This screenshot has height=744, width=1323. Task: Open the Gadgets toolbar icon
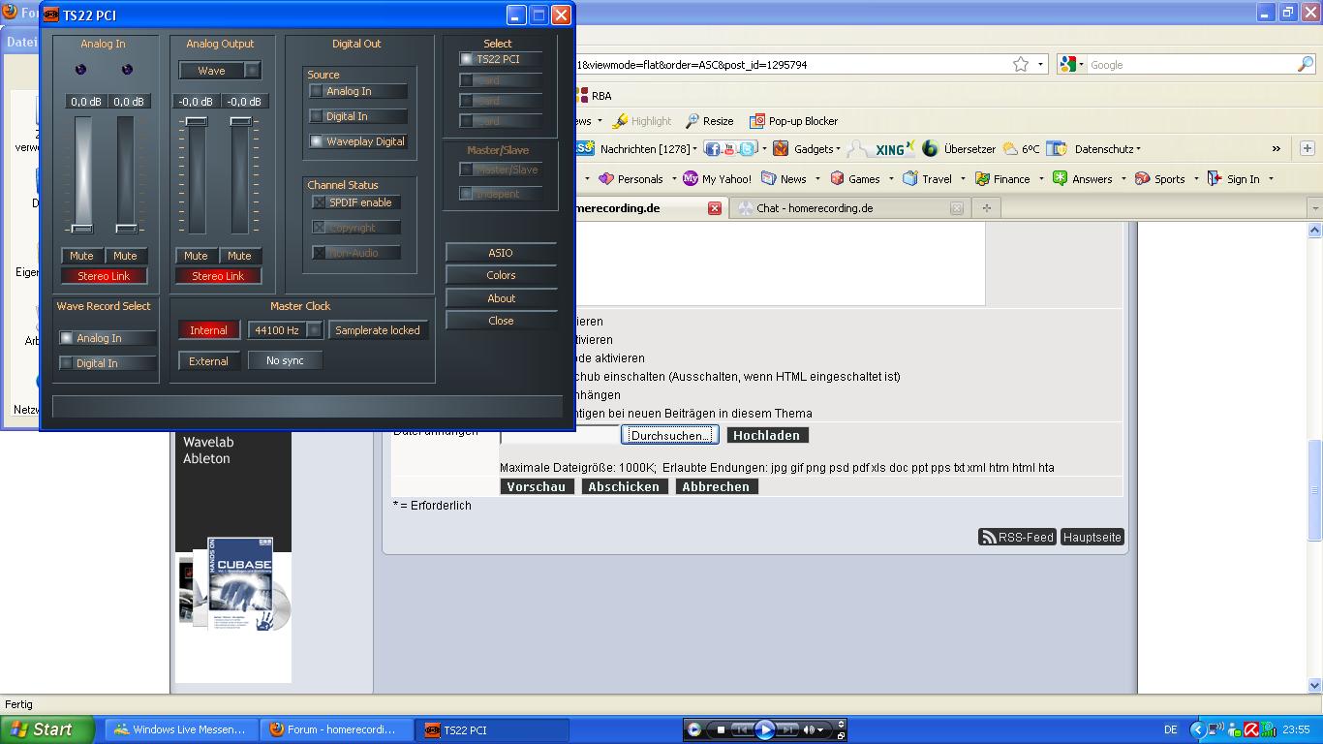coord(781,149)
